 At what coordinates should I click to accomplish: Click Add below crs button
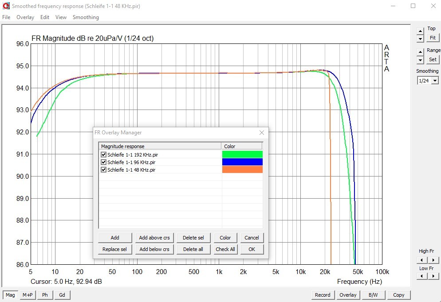[x=154, y=249]
